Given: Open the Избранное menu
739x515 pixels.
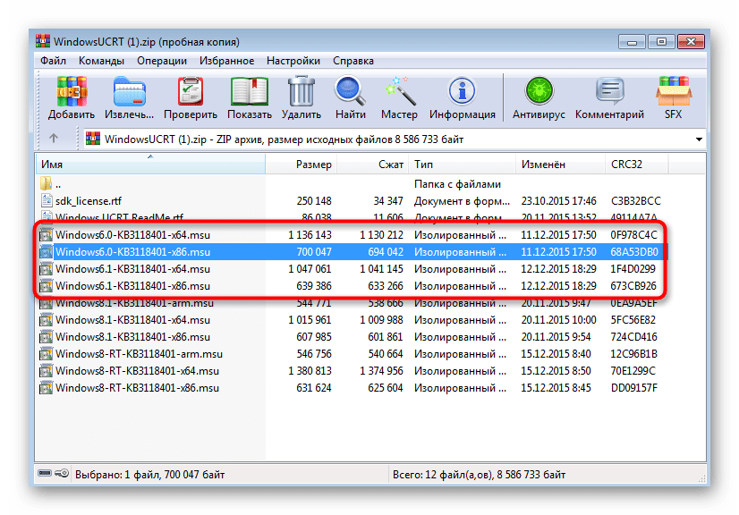Looking at the screenshot, I should tap(226, 61).
